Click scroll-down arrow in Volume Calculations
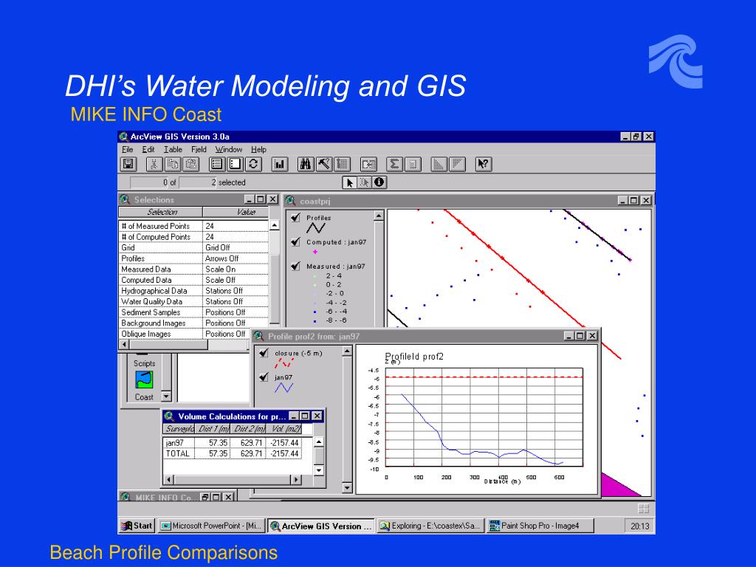 (319, 470)
